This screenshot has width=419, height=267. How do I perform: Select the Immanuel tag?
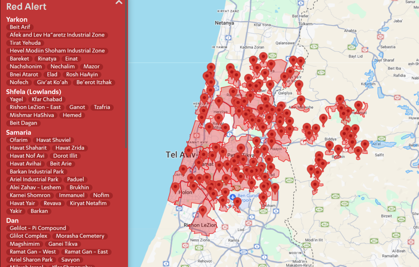[x=72, y=195]
